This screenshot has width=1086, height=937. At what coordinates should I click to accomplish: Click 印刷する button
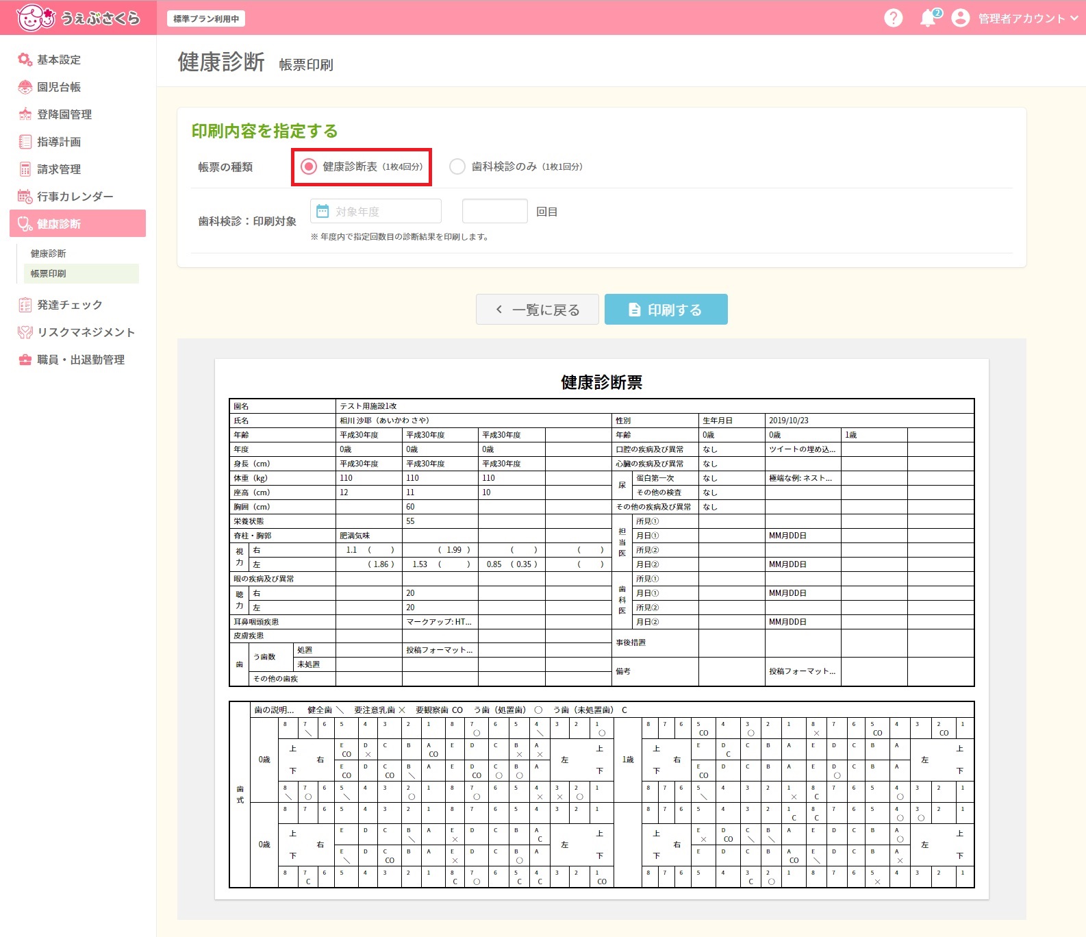click(x=666, y=310)
